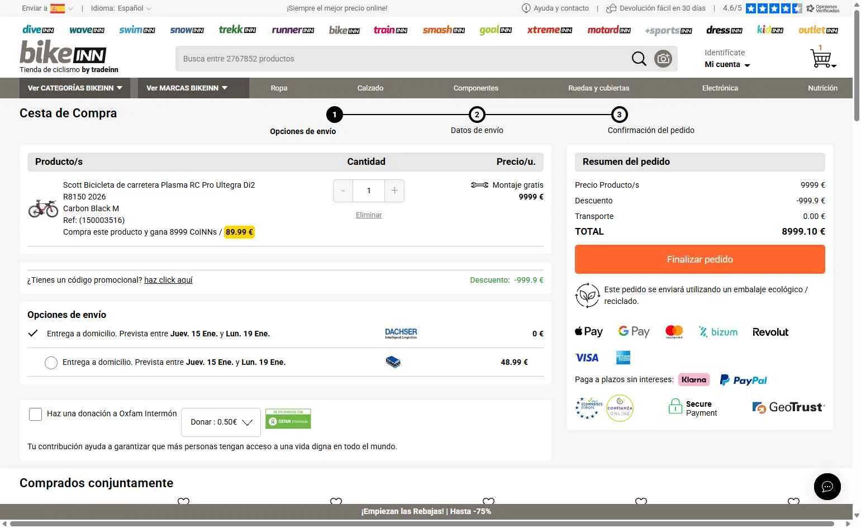The width and height of the screenshot is (861, 528).
Task: Open the xtremeinn store logo
Action: click(x=549, y=30)
